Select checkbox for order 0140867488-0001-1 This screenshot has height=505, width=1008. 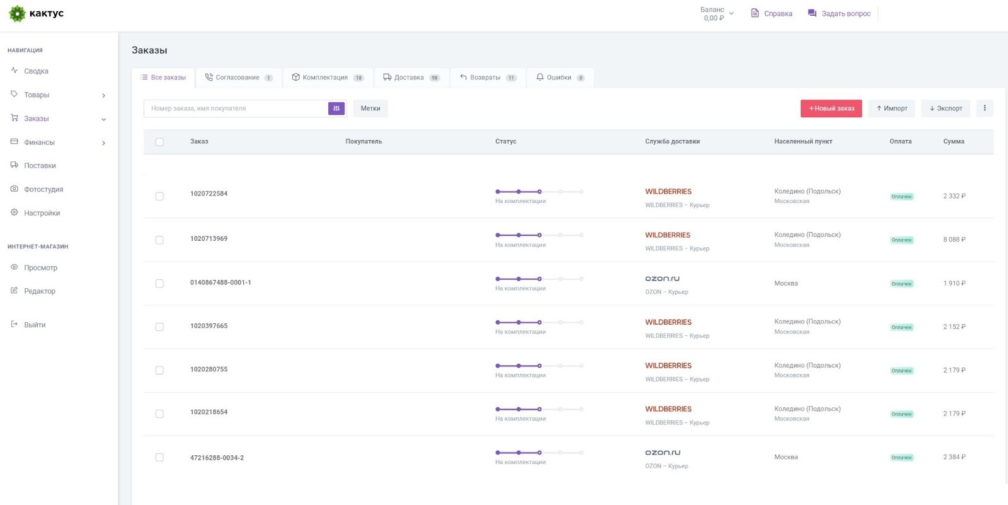159,284
